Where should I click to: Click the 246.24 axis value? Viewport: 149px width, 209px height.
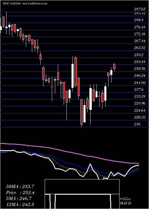(140, 76)
